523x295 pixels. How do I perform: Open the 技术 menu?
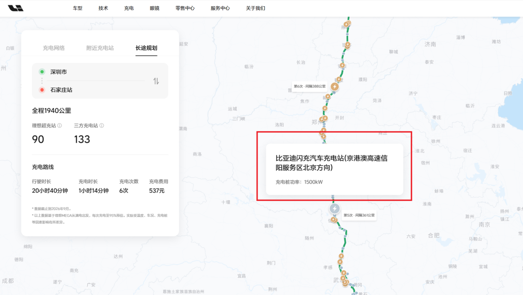click(104, 8)
